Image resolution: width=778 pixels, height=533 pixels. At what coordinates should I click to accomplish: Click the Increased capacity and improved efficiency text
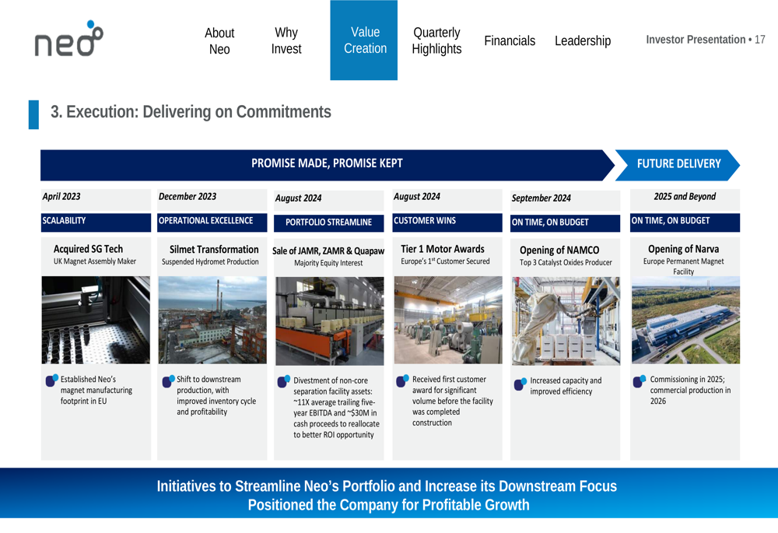(x=566, y=387)
